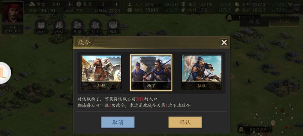Close the 政令 dialog
Image resolution: width=303 pixels, height=136 pixels.
tap(224, 42)
